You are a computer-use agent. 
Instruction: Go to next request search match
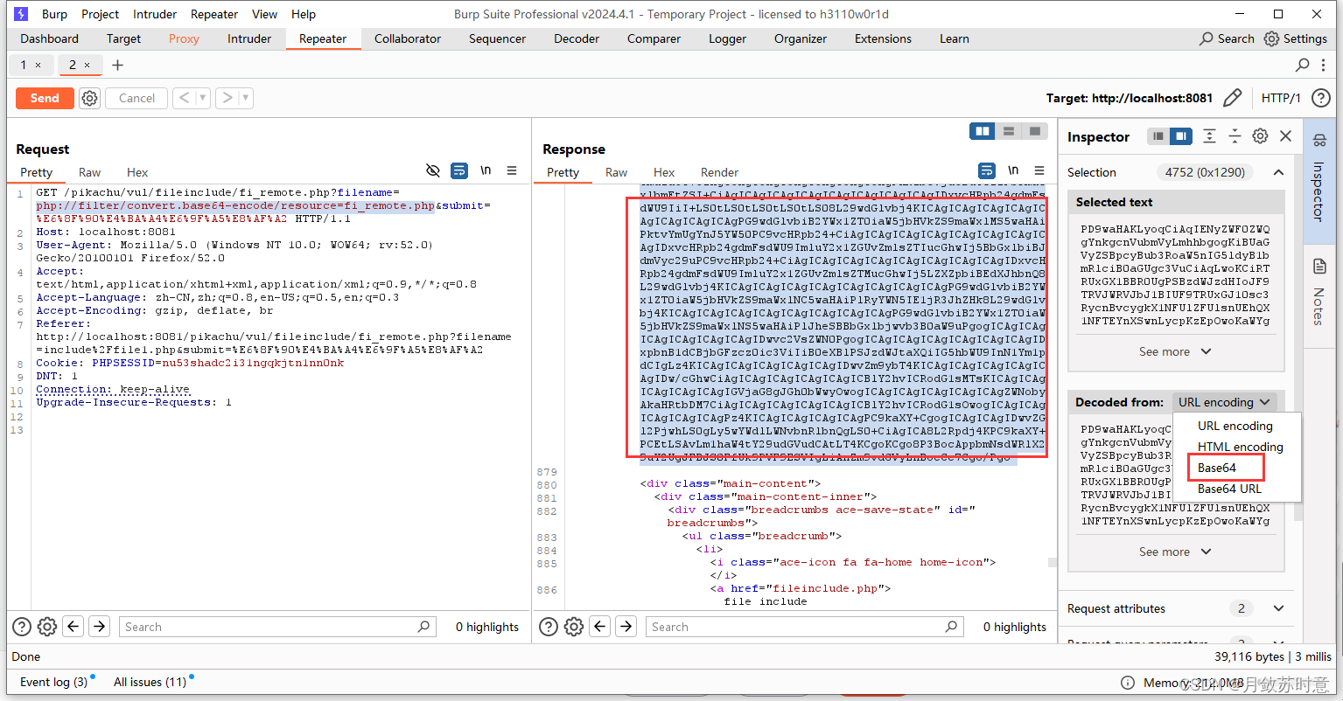click(100, 626)
